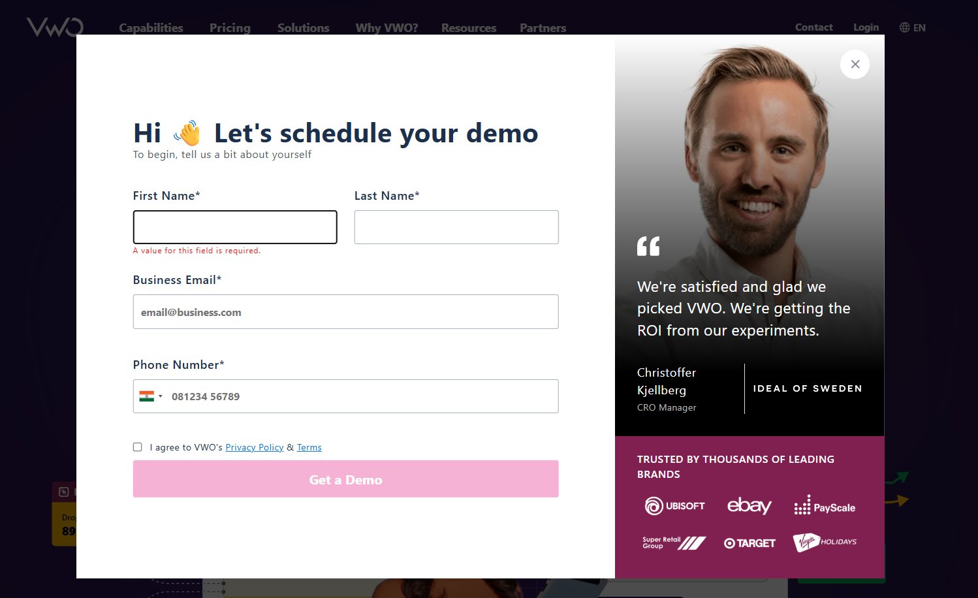Focus the Business Email input field
Screen dimensions: 978x598
(x=345, y=312)
